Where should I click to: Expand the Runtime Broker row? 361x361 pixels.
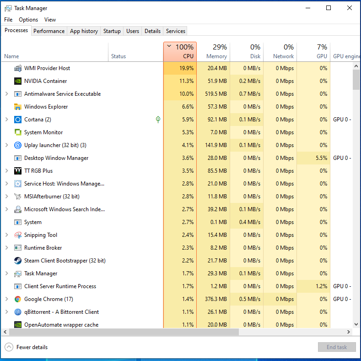click(x=7, y=248)
